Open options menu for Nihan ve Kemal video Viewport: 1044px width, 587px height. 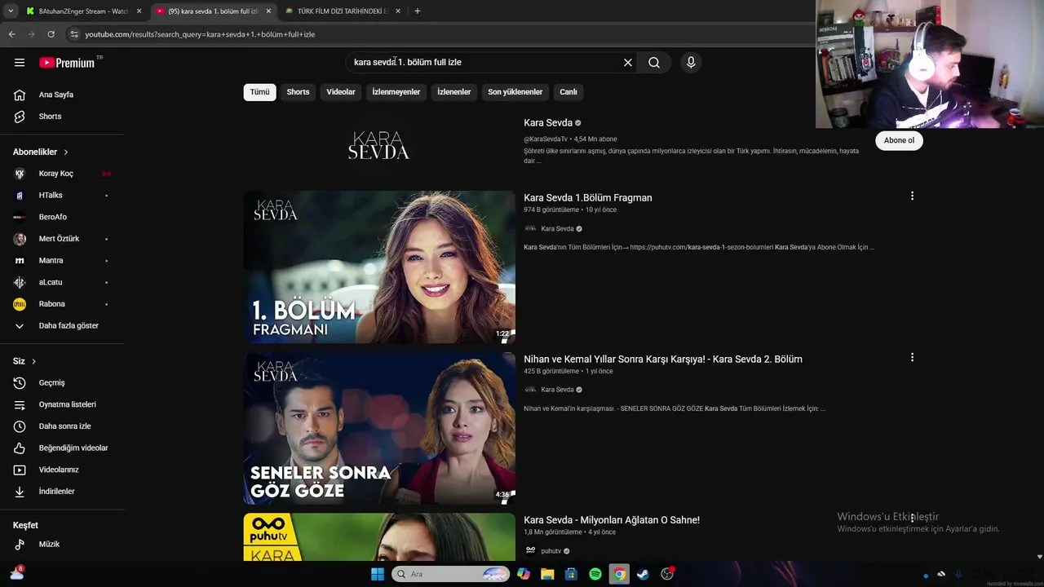912,357
